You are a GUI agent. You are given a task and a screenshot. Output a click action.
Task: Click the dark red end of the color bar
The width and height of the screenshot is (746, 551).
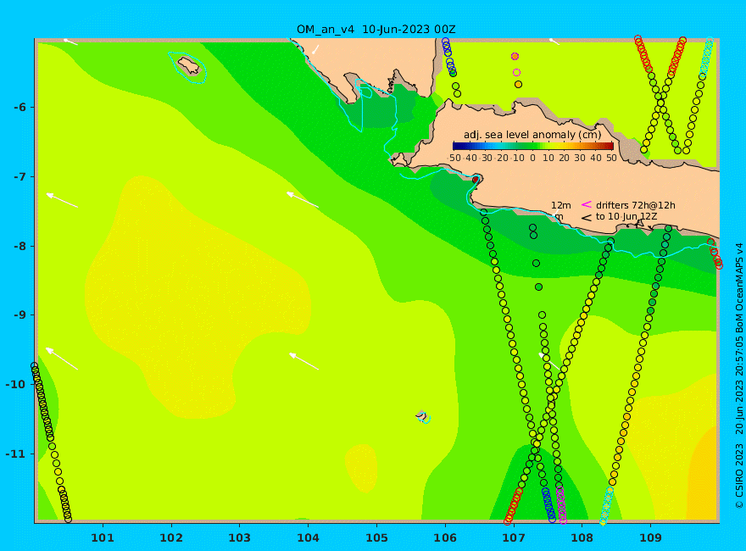[x=610, y=146]
